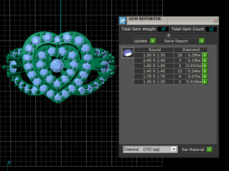Select the round gem thumbnail
229x171 pixels.
click(x=128, y=53)
